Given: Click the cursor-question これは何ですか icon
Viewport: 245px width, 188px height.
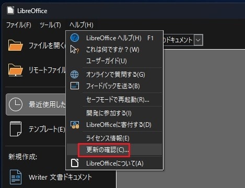Looking at the screenshot, I should pos(75,49).
